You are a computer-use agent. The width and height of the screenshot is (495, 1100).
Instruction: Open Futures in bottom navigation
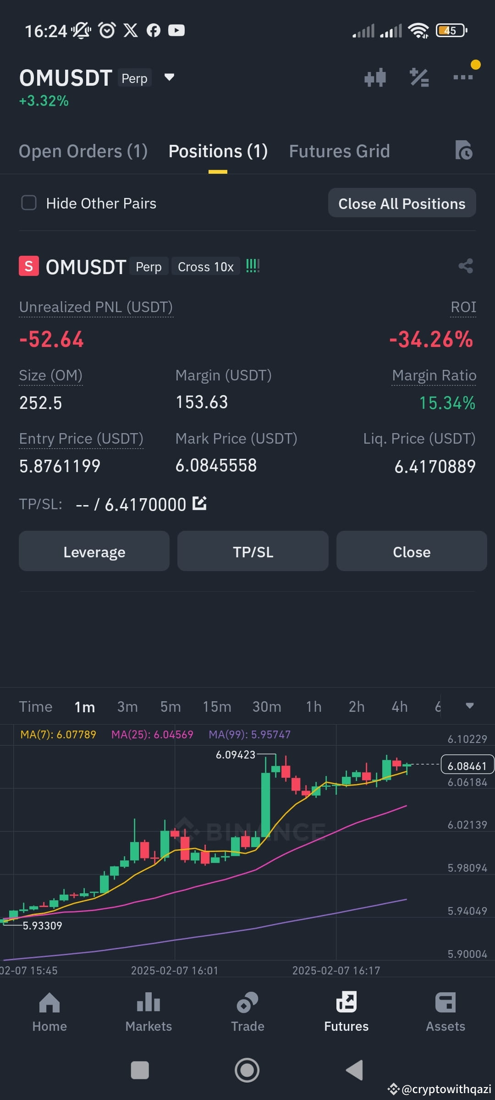pyautogui.click(x=346, y=1012)
